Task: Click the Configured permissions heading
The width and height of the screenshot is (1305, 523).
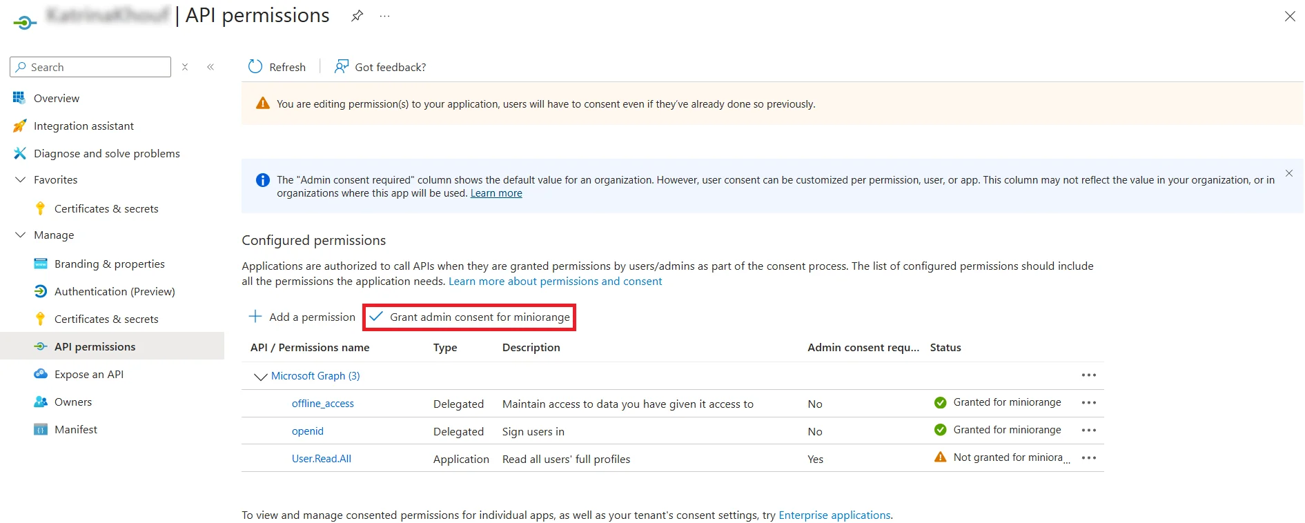Action: click(313, 240)
